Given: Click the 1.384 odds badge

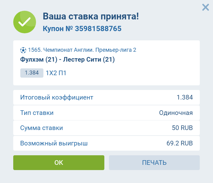Looking at the screenshot, I should [x=32, y=73].
